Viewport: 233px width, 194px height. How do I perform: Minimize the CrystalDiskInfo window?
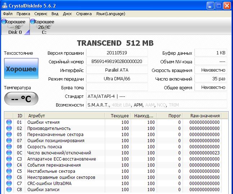tap(210, 6)
